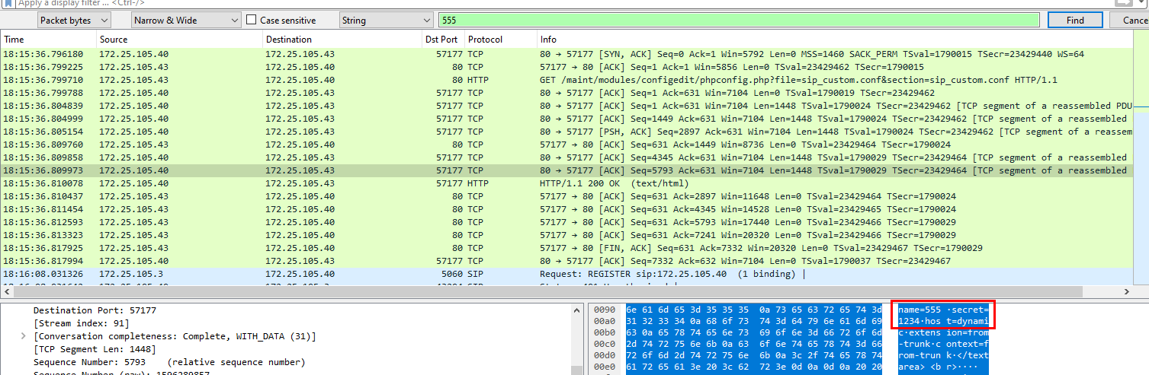The height and width of the screenshot is (375, 1149).
Task: Select packet at time 18:15:36.809760
Action: tap(566, 145)
